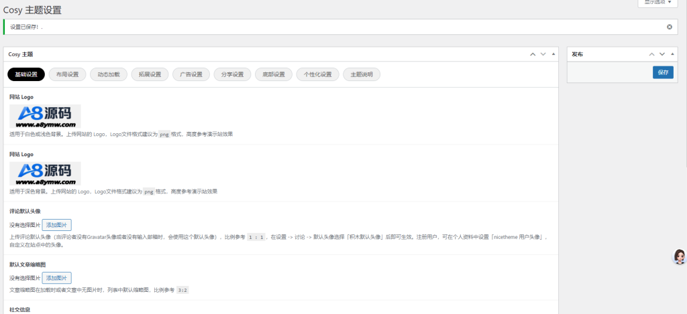Switch to the 布局设置 tab
Screen dimensions: 687x314
click(67, 74)
